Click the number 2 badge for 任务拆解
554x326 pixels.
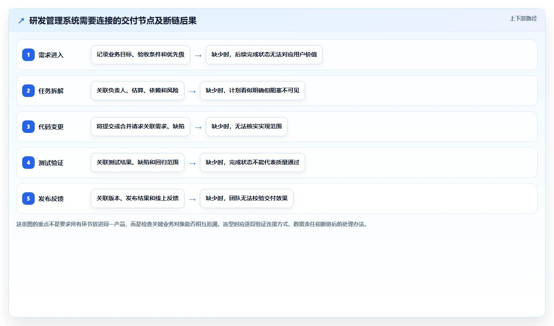pyautogui.click(x=28, y=91)
